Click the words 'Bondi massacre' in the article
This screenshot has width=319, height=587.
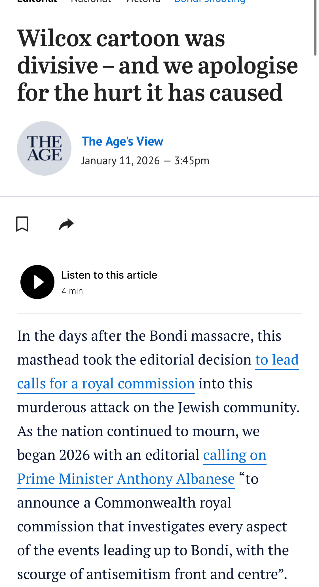[x=199, y=336]
